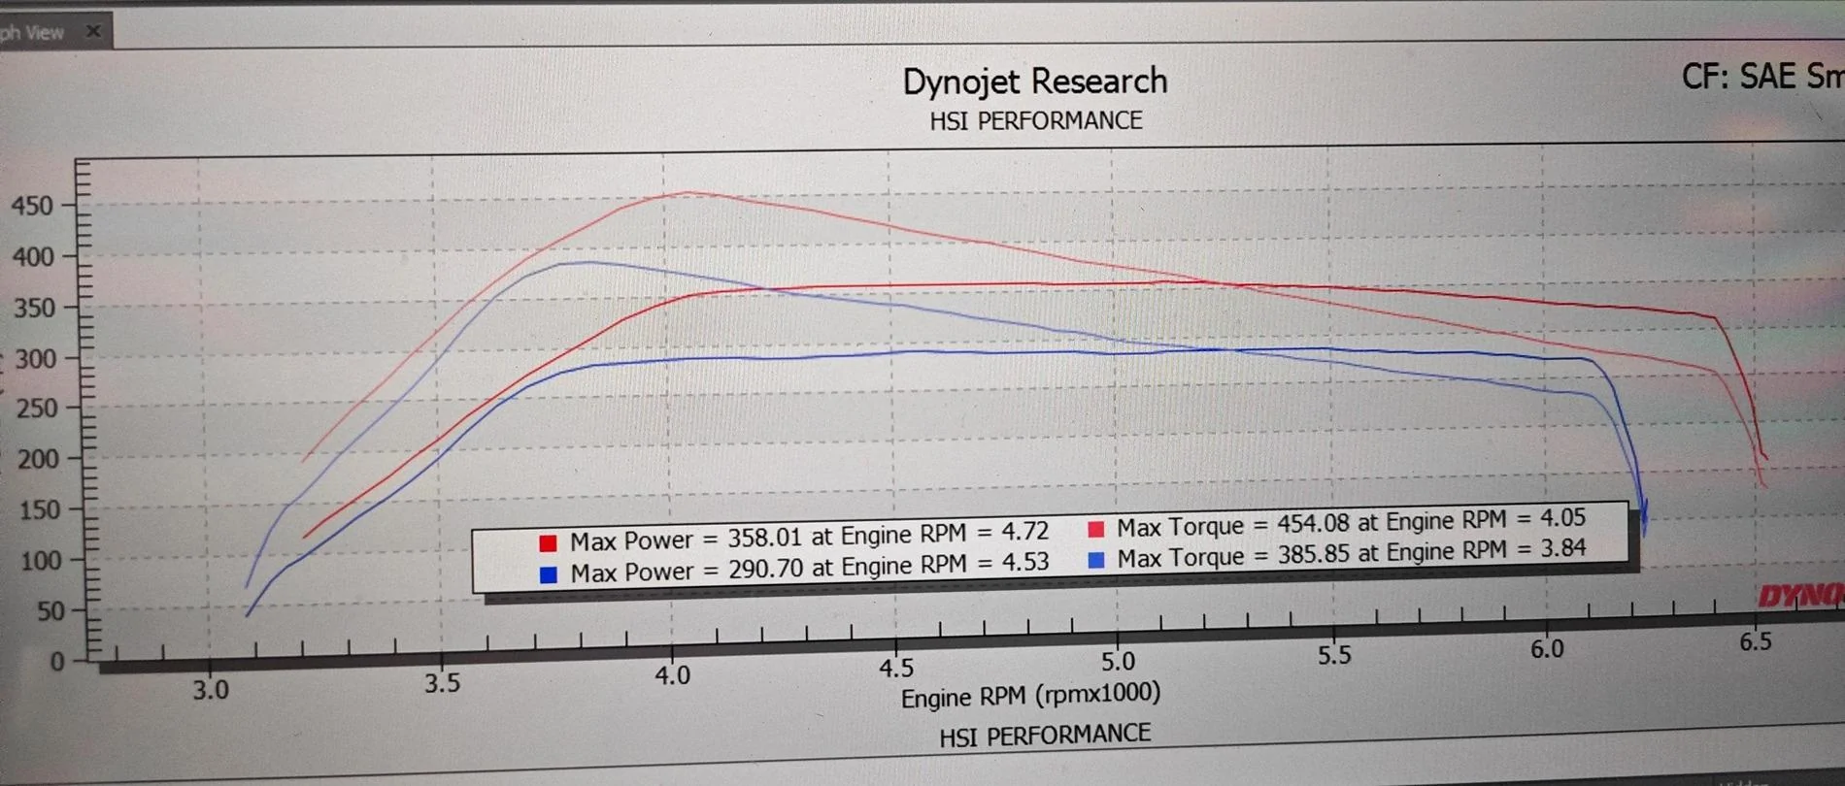Viewport: 1845px width, 786px height.
Task: Close the Graph View tab
Action: click(93, 31)
